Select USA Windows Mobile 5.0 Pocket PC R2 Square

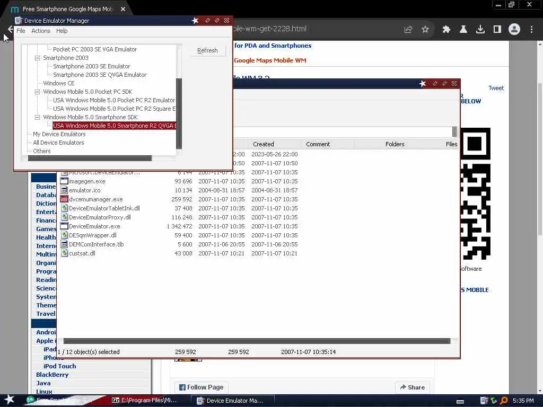(114, 109)
